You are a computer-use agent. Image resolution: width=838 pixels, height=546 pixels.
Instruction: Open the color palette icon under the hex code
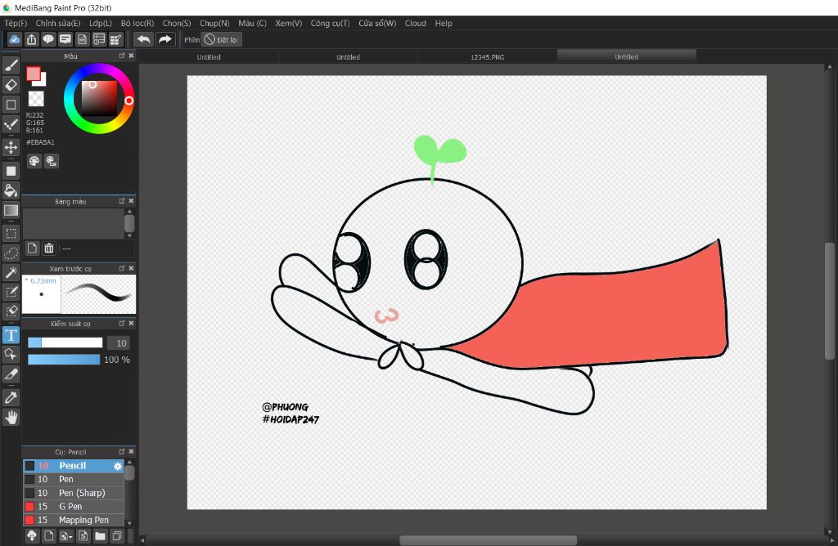(34, 161)
